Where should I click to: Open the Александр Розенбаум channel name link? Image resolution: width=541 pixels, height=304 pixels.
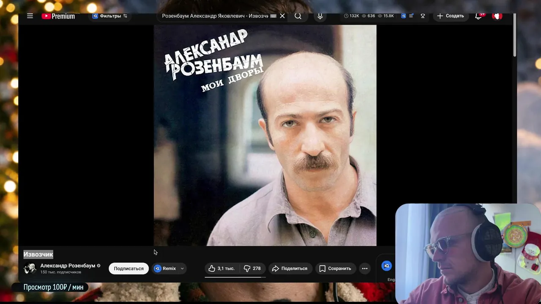pyautogui.click(x=68, y=266)
